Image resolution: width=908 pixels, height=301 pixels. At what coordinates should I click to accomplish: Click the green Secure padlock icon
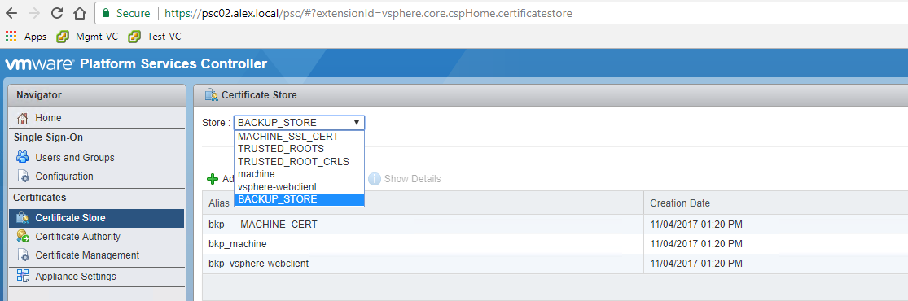(x=105, y=13)
